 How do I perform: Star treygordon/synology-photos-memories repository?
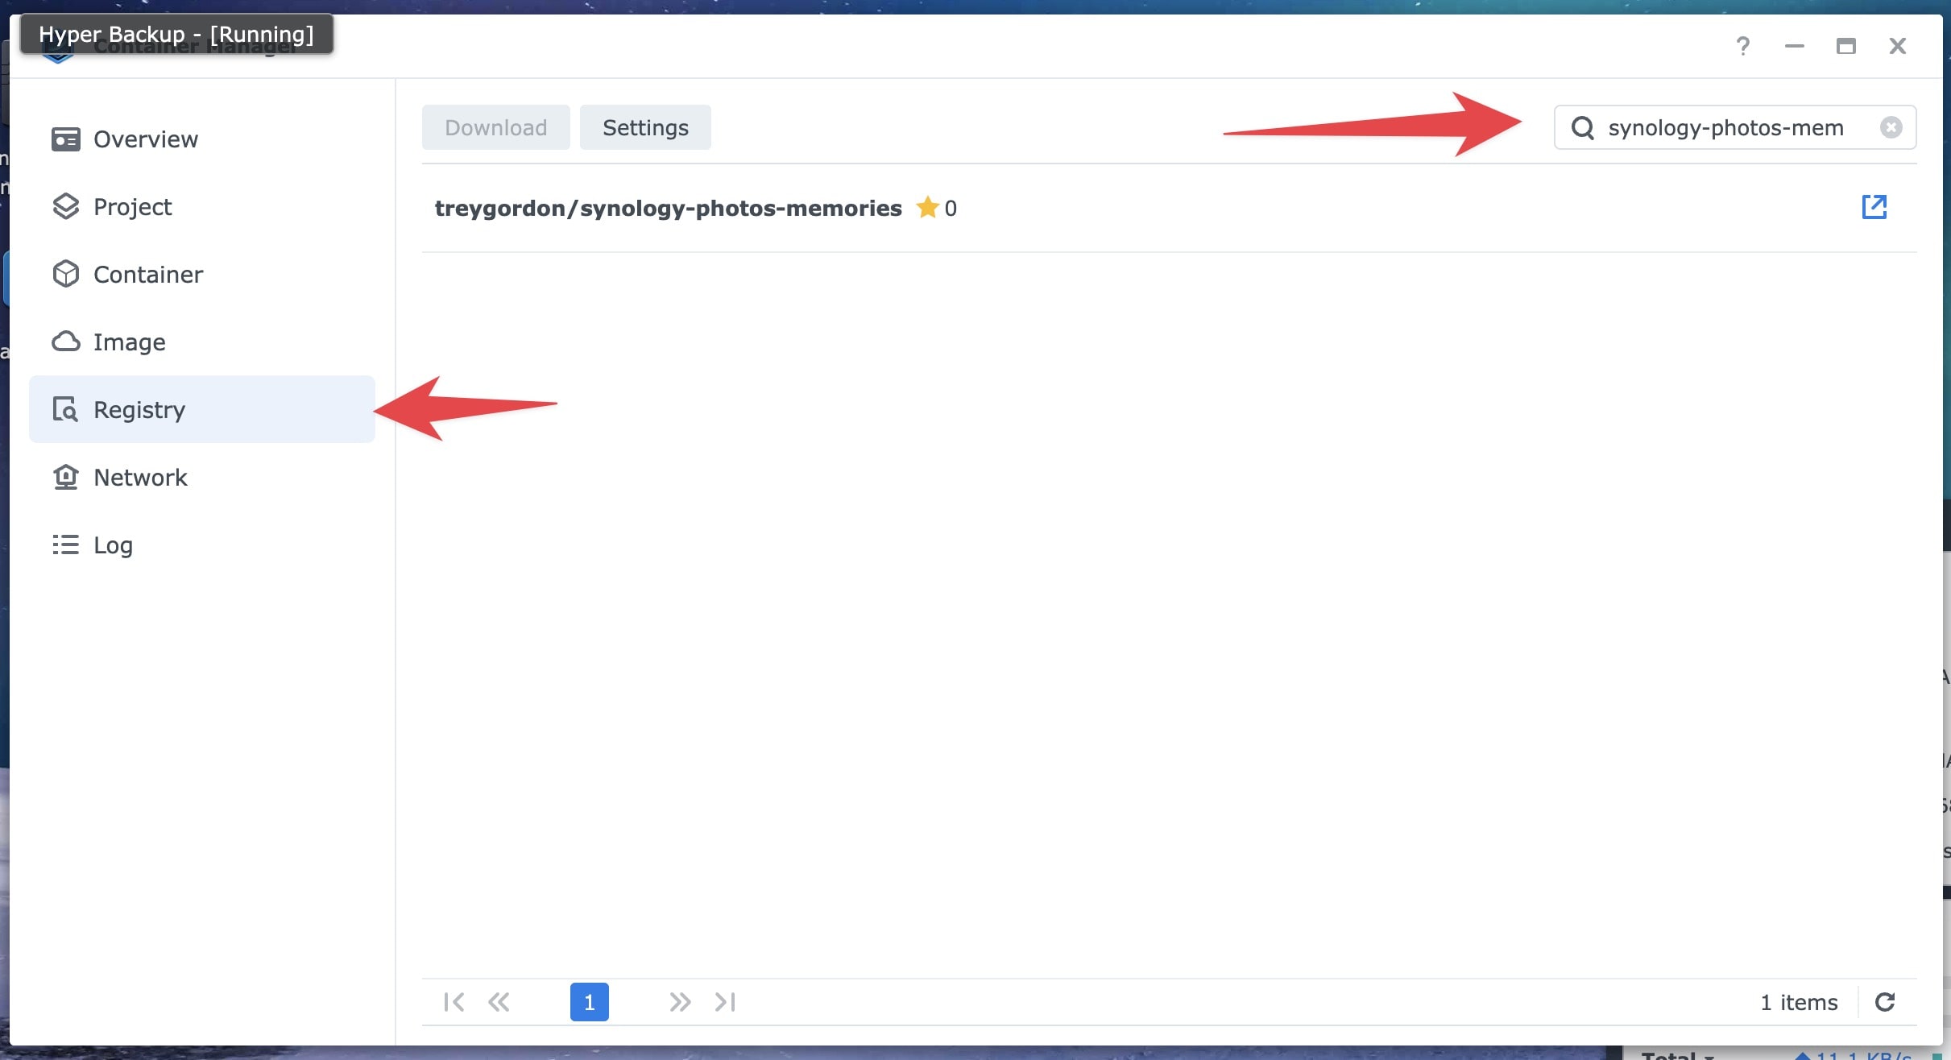926,208
